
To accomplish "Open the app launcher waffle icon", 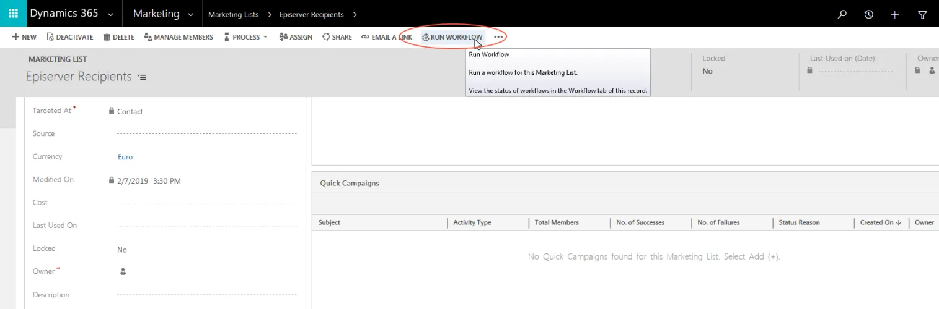I will pos(14,14).
